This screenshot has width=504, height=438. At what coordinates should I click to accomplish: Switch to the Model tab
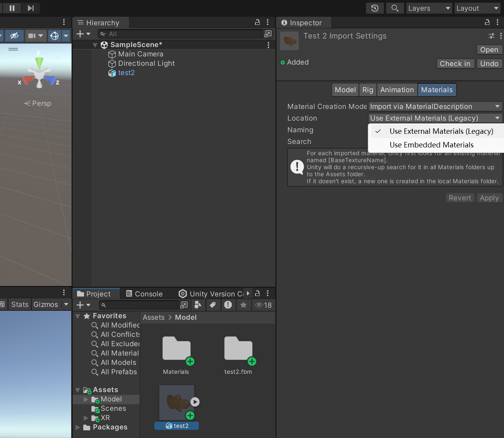tap(345, 90)
